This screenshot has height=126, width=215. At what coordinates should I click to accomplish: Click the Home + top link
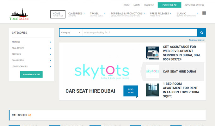126,5
